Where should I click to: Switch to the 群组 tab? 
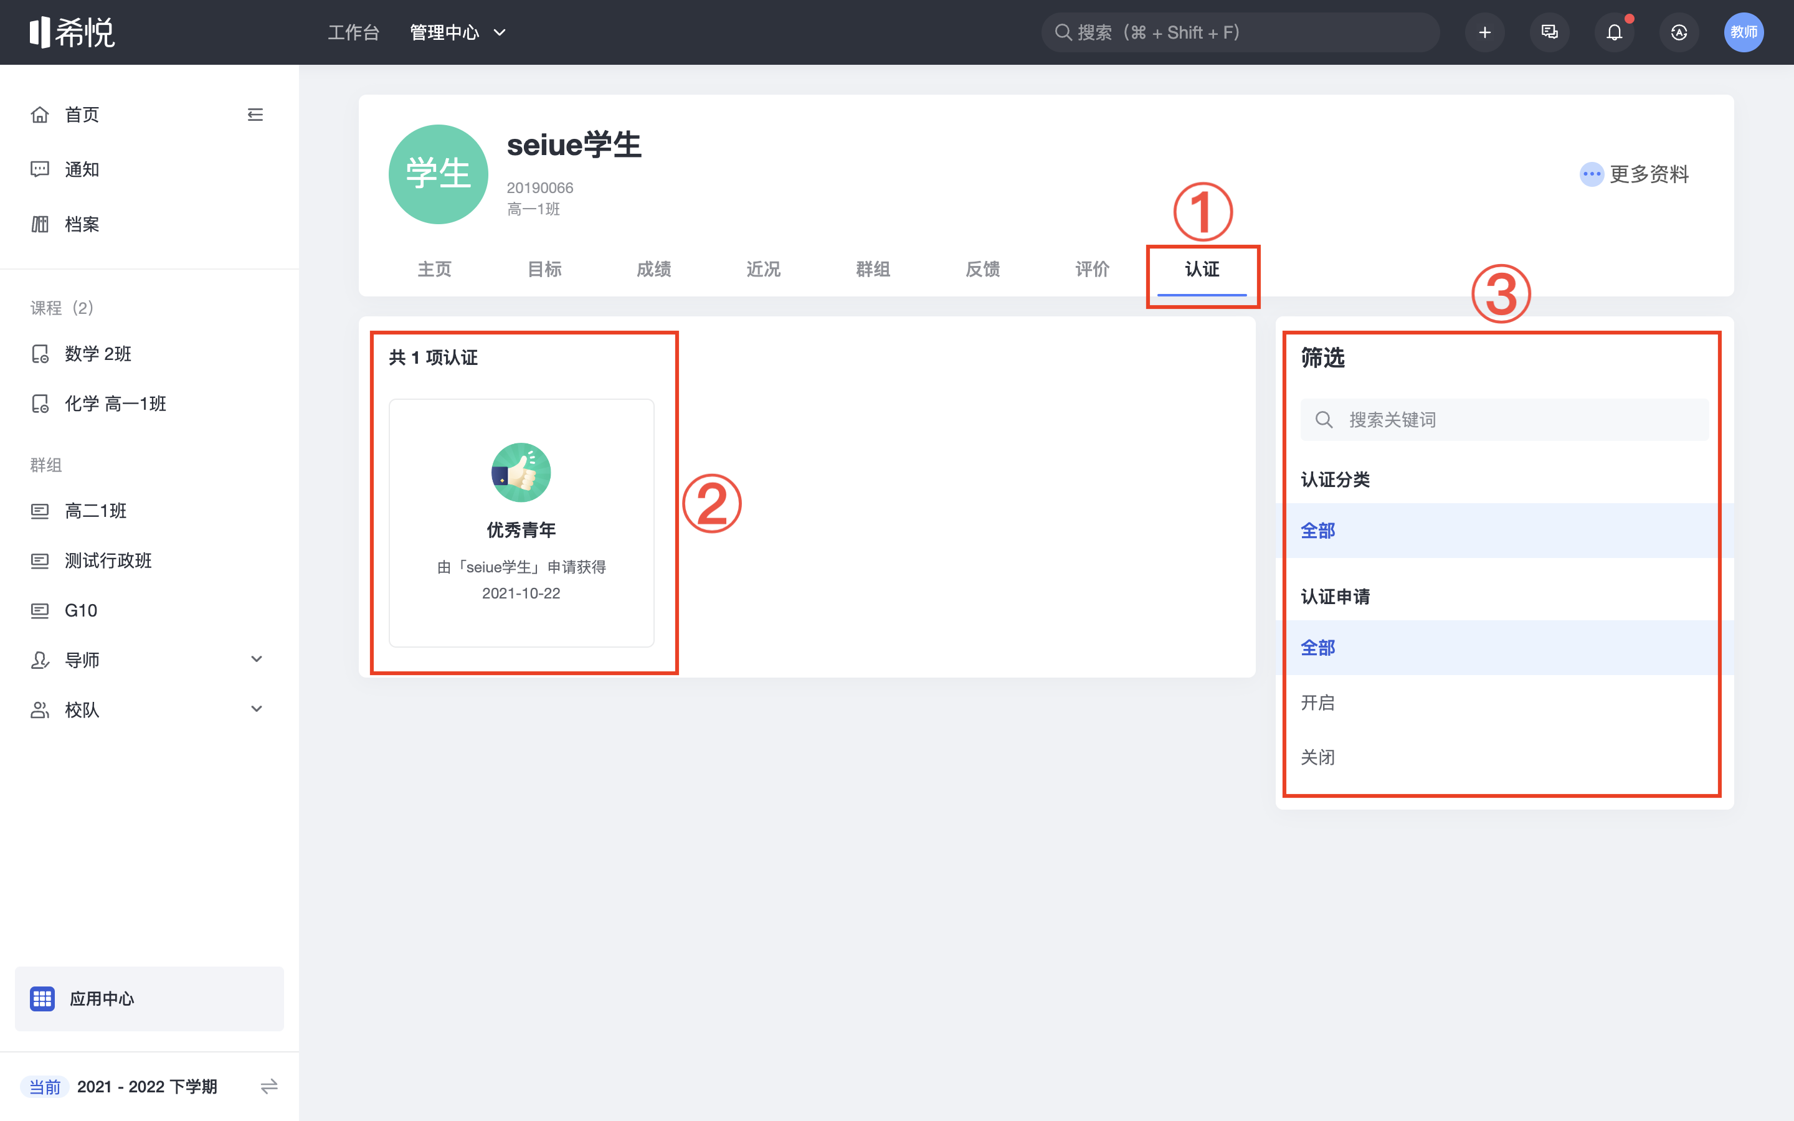coord(873,269)
